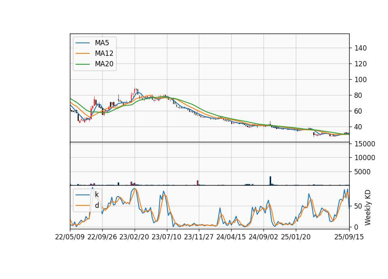Click the 50 tick on KD axis

click(358, 206)
